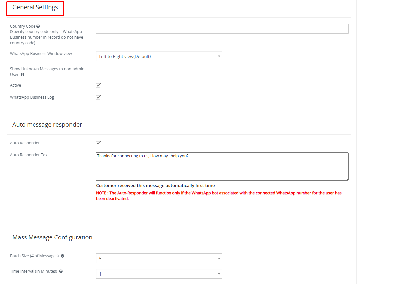This screenshot has height=284, width=405.
Task: Enable Show Unknown Messages to non-admin checkbox
Action: pyautogui.click(x=98, y=69)
